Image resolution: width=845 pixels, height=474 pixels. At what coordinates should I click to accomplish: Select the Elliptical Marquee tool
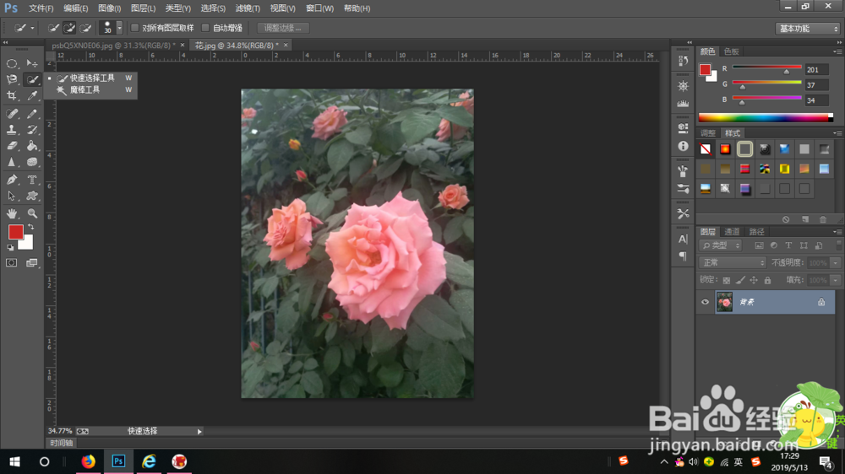tap(11, 63)
